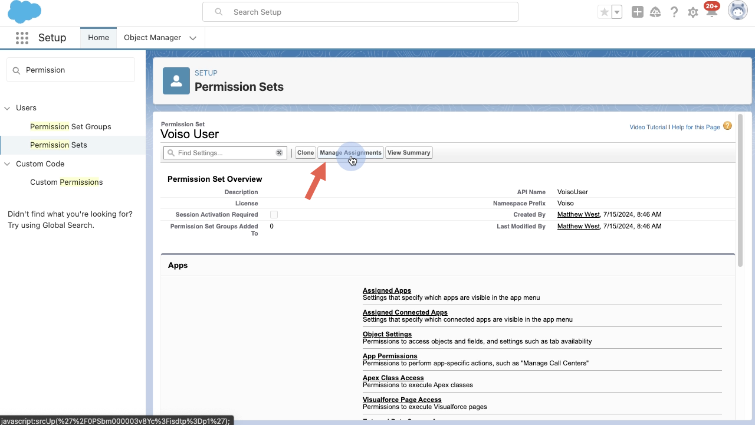Open the user profile avatar
Screen dimensions: 755x425
click(x=738, y=11)
